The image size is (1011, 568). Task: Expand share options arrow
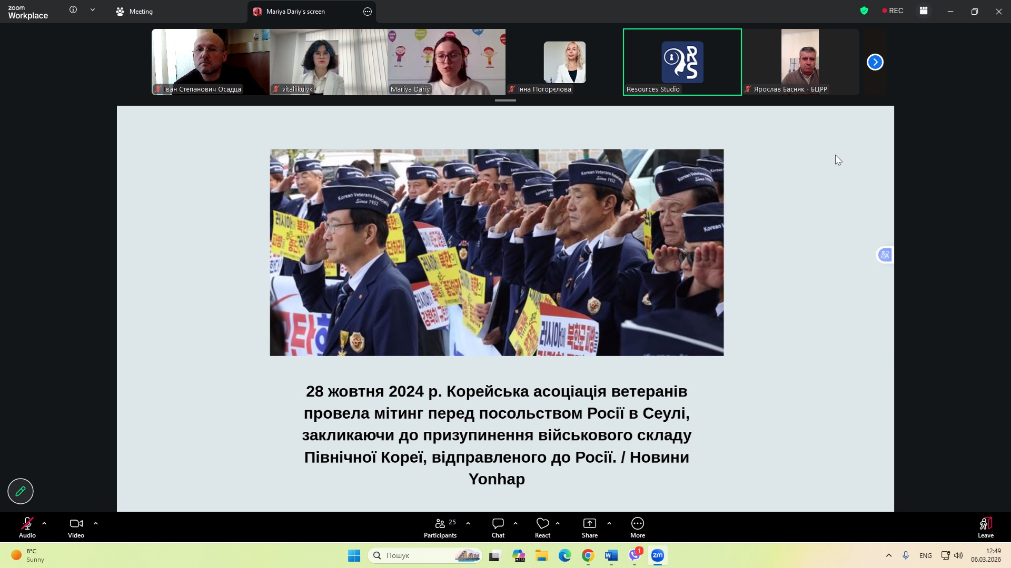[609, 523]
